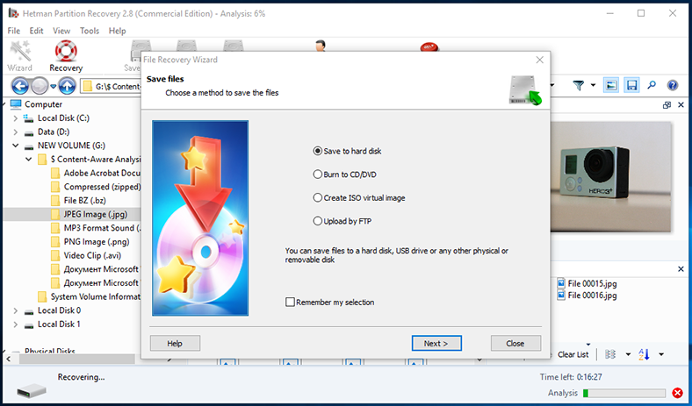Toggle the preview panel picture icon

tap(611, 85)
